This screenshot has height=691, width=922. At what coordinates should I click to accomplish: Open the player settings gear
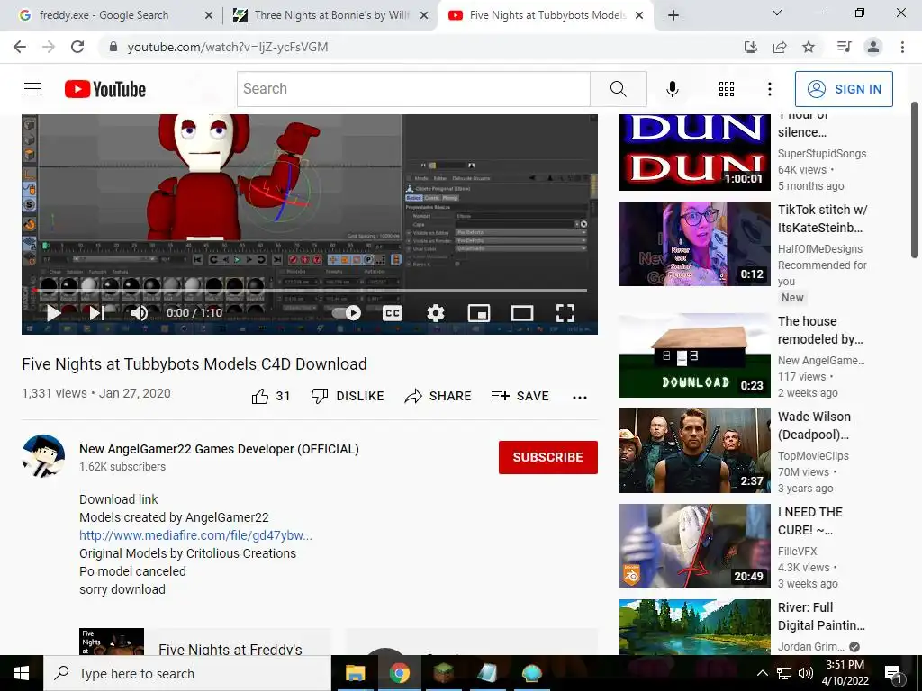coord(435,312)
